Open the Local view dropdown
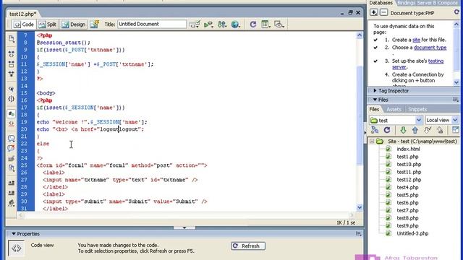The image size is (463, 260). 442,121
